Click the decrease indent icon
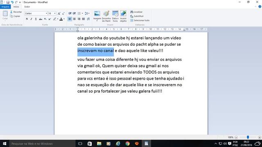The image size is (262, 147). (70, 13)
